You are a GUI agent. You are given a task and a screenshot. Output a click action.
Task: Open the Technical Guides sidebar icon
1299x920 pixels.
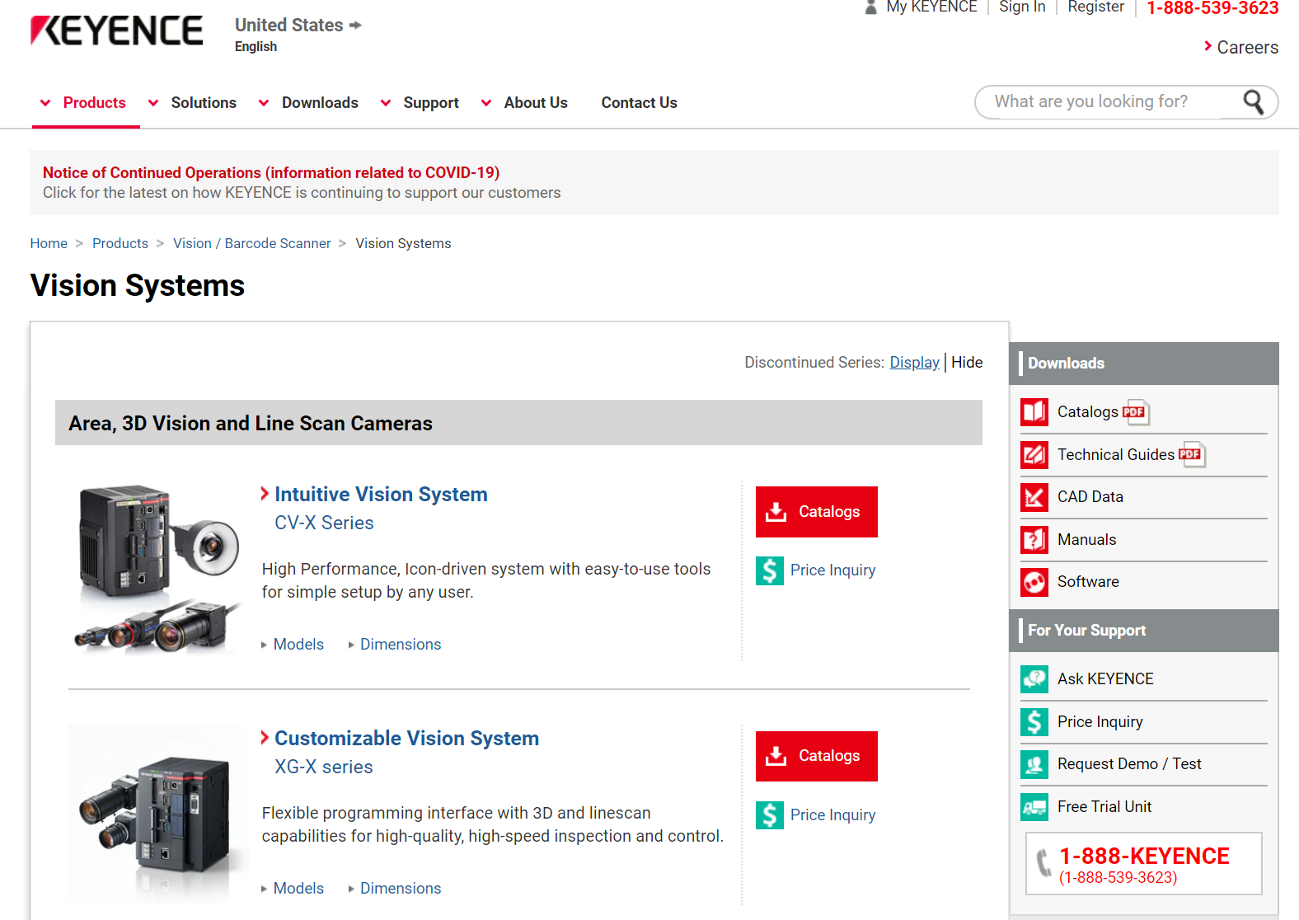pyautogui.click(x=1034, y=455)
